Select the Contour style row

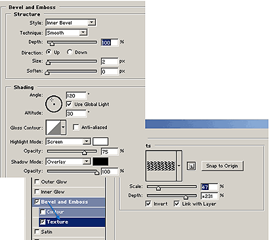point(72,212)
